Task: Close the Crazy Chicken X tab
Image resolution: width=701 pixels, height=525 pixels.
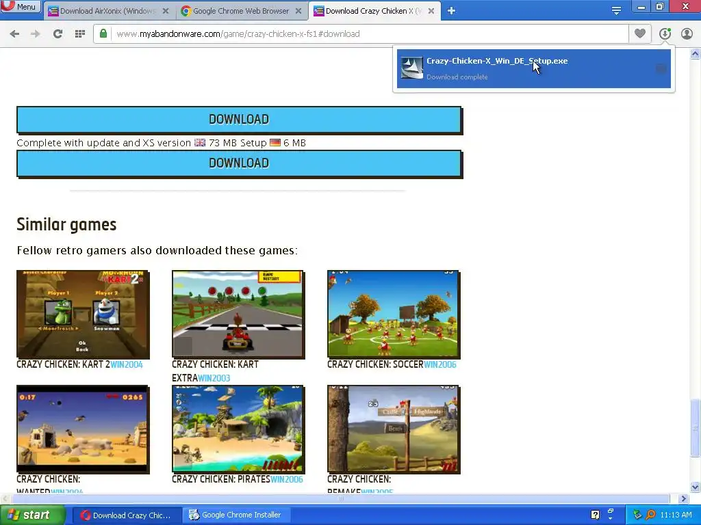Action: pos(431,11)
